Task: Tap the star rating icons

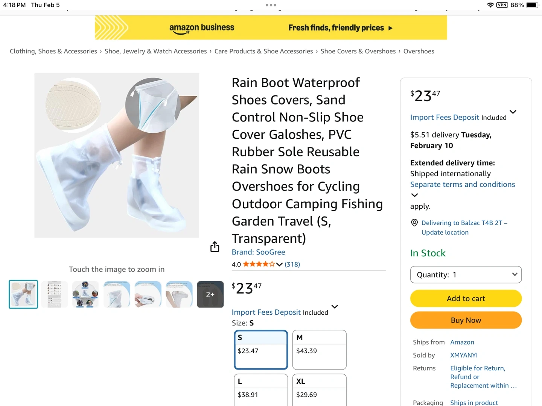Action: click(x=259, y=264)
